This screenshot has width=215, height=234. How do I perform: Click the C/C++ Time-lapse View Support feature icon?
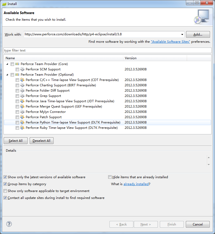(22, 80)
